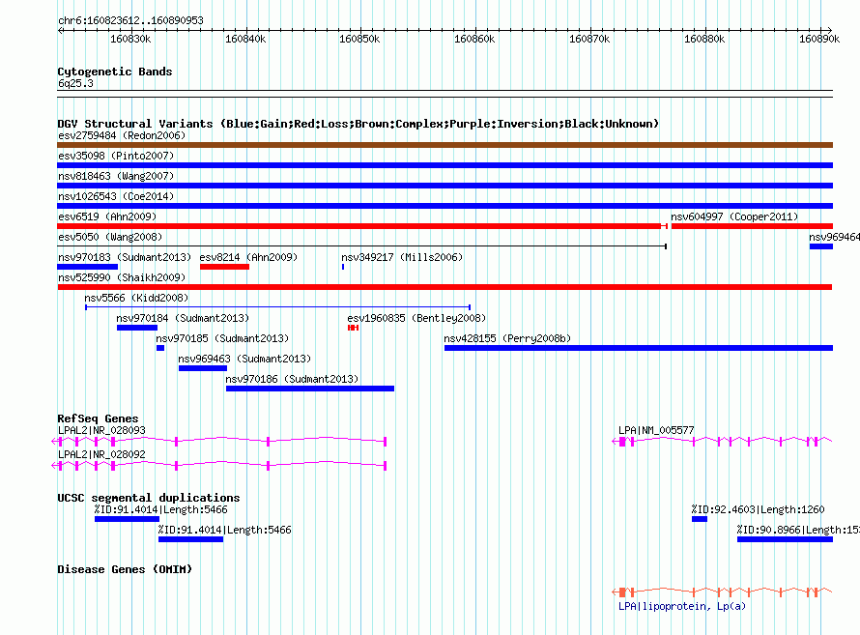Click the nsv970185 (Sudmant2013) small blue bar
The image size is (860, 635).
click(x=160, y=348)
